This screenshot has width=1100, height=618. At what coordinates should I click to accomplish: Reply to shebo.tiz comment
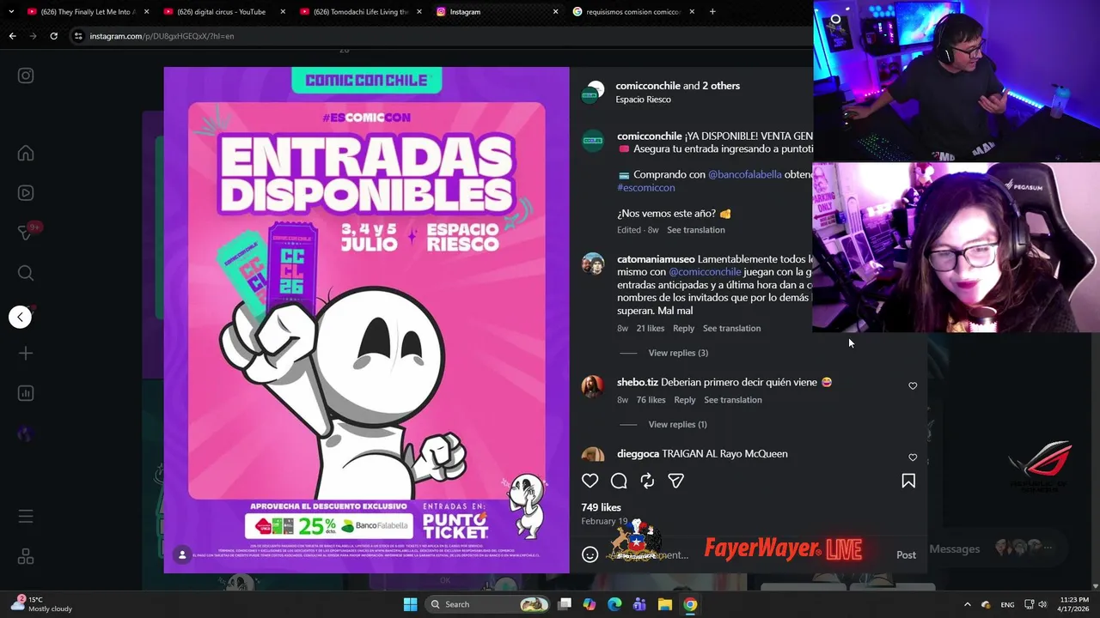pos(685,400)
